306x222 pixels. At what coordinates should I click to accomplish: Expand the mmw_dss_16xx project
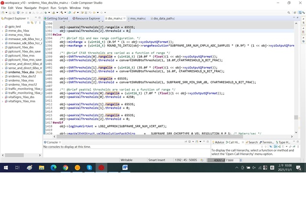(2, 31)
